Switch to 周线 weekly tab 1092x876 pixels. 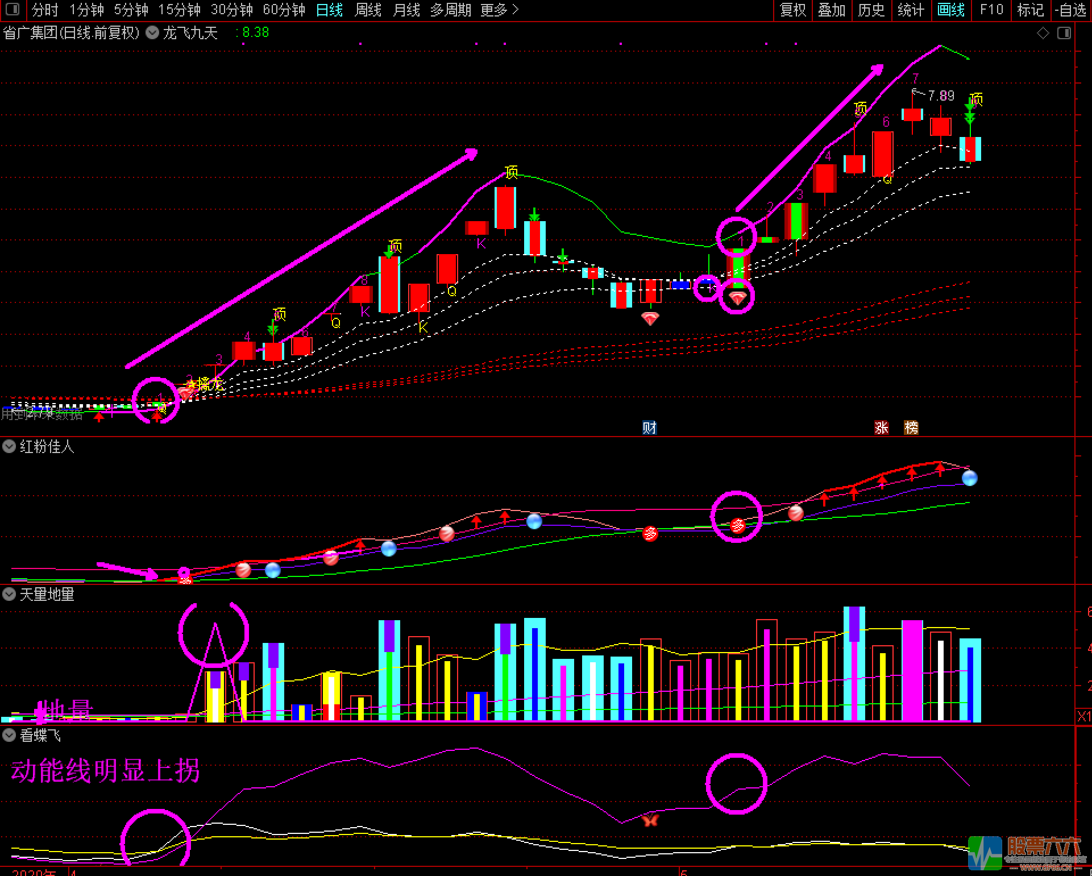tap(368, 10)
